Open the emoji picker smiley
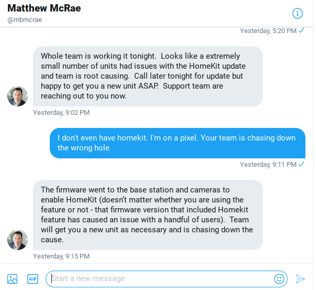316x290 pixels. [279, 279]
